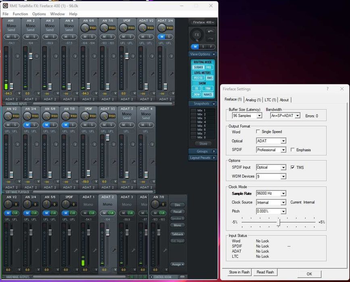
Task: Open the Assign button in control room
Action: pos(178,264)
